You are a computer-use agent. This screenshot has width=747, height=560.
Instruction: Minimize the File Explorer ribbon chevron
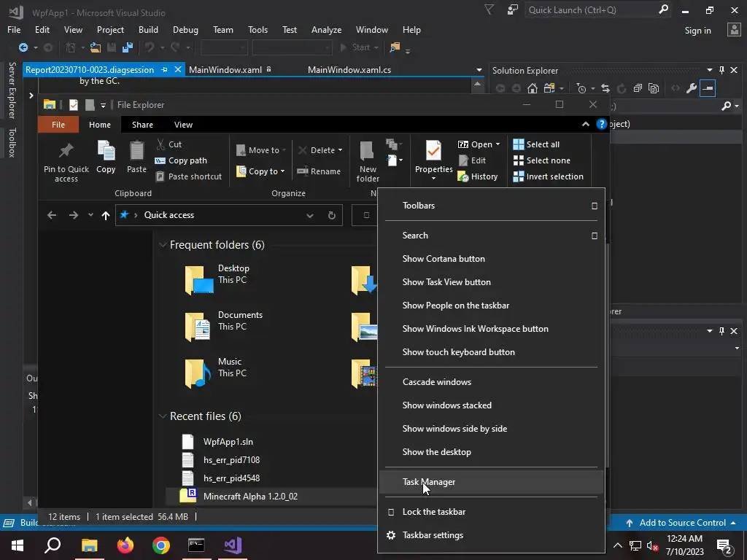click(x=586, y=124)
